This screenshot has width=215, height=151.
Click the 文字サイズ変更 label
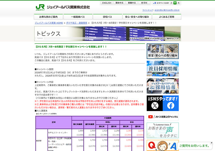pyautogui.click(x=163, y=3)
